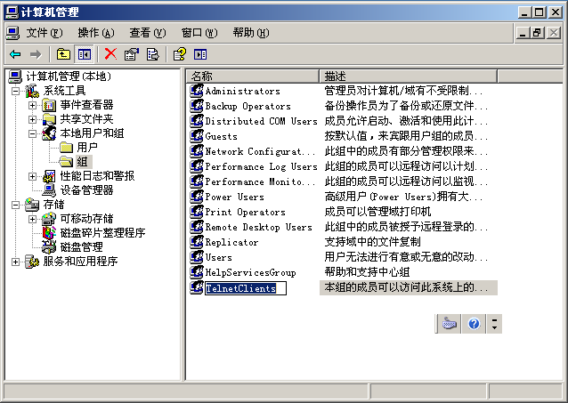Screen dimensions: 568x403
Task: Collapse the 本地用户和组 node
Action: [x=33, y=133]
